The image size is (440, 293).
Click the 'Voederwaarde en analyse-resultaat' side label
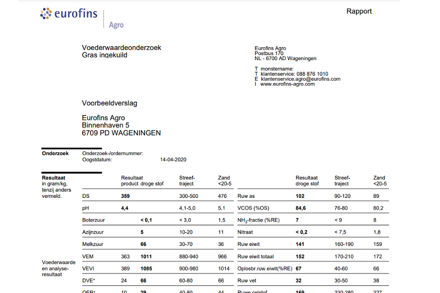(x=59, y=268)
